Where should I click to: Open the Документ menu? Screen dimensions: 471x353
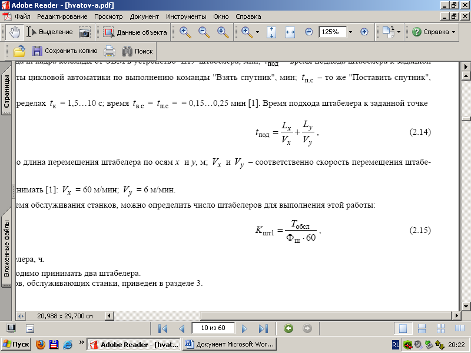[144, 17]
